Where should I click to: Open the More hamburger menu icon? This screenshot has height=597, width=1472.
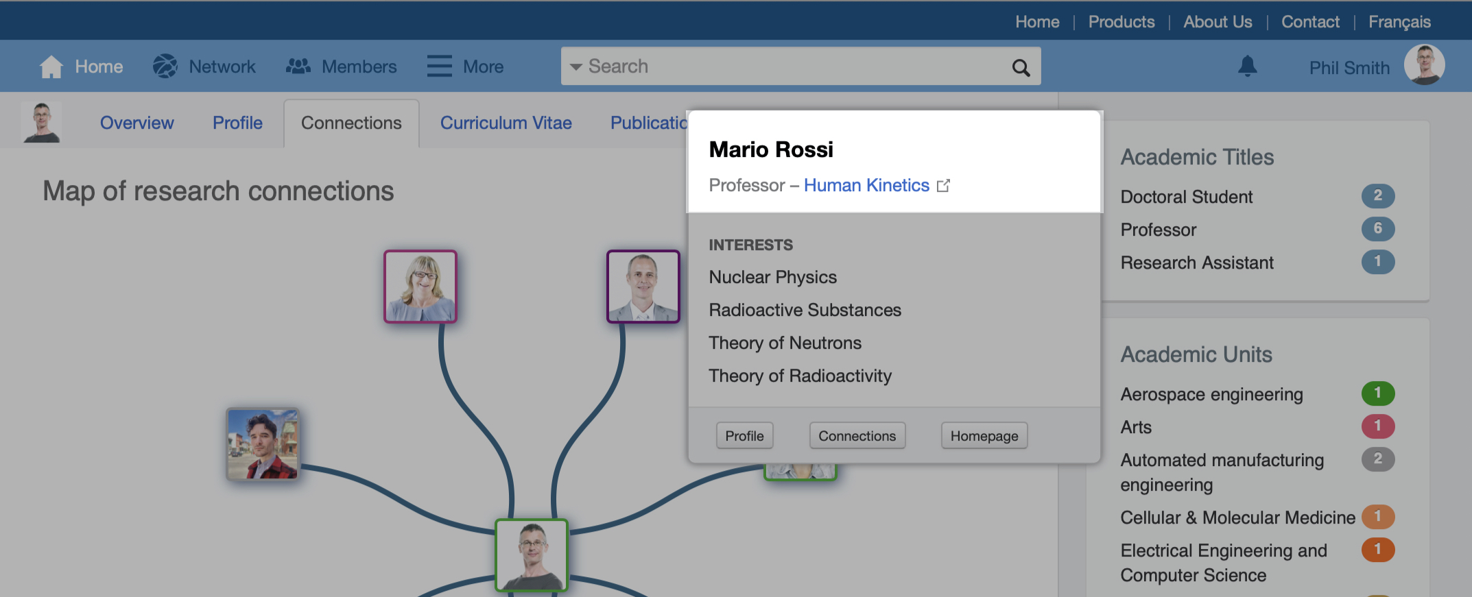pyautogui.click(x=439, y=66)
